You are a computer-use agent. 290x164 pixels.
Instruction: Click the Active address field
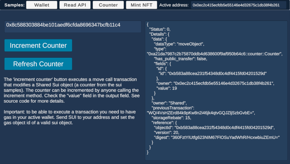click(238, 5)
